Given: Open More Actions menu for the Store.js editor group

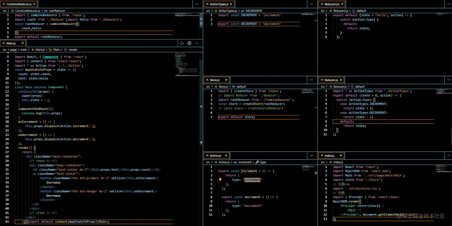Looking at the screenshot, I should pyautogui.click(x=311, y=80).
